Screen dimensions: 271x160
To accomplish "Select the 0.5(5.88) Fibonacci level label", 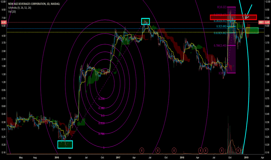I will coord(221,26).
